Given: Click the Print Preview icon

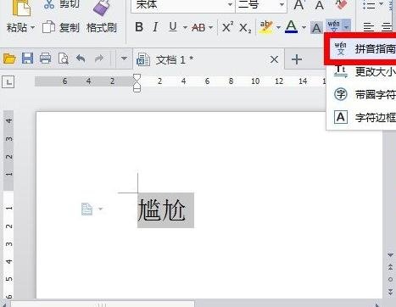Looking at the screenshot, I should tap(63, 59).
